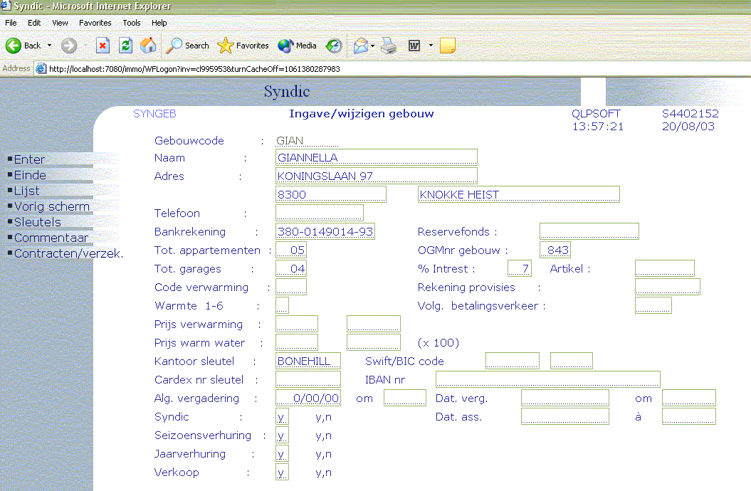
Task: Go to Vorig scherm
Action: pyautogui.click(x=52, y=206)
